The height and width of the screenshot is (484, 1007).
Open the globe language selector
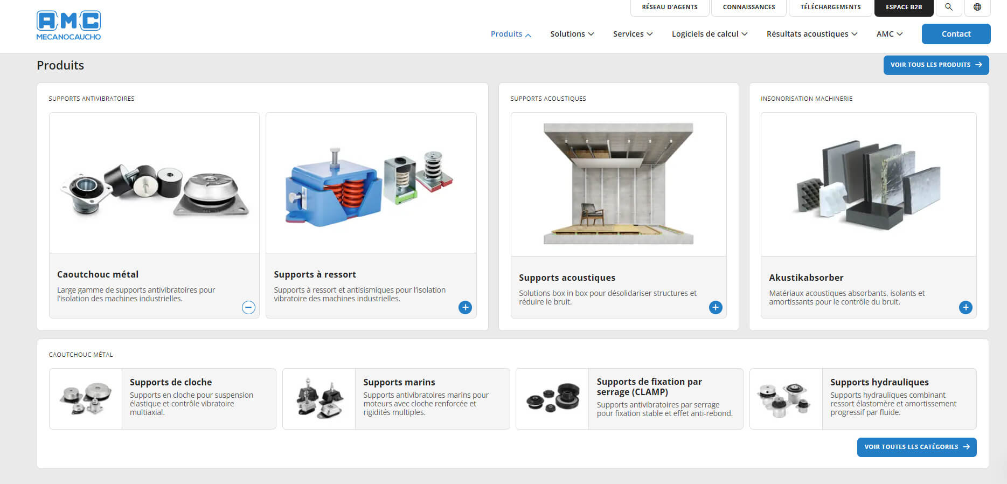(977, 7)
